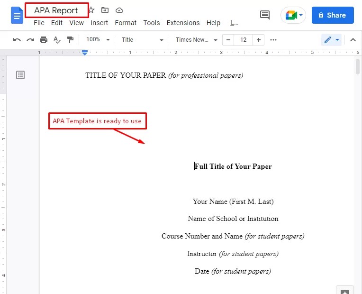Star the APA Report document
Image resolution: width=362 pixels, height=294 pixels.
point(91,10)
